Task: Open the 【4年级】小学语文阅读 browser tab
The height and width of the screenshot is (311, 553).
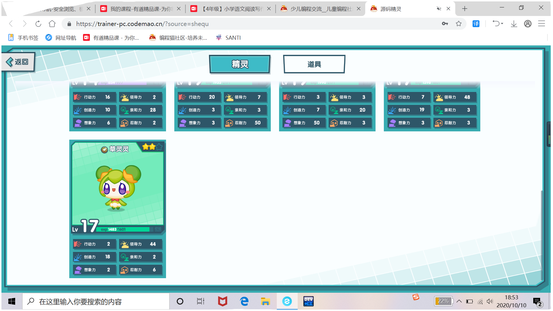Action: (x=231, y=9)
